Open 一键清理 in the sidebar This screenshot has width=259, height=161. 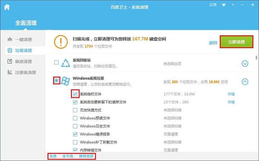click(x=23, y=40)
